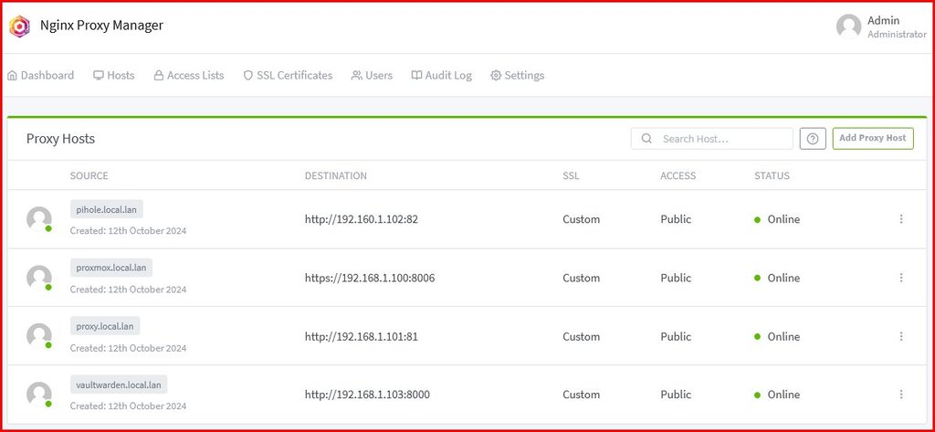Open the three-dot menu for proxmox.local.lan
This screenshot has height=432, width=935.
coord(901,278)
